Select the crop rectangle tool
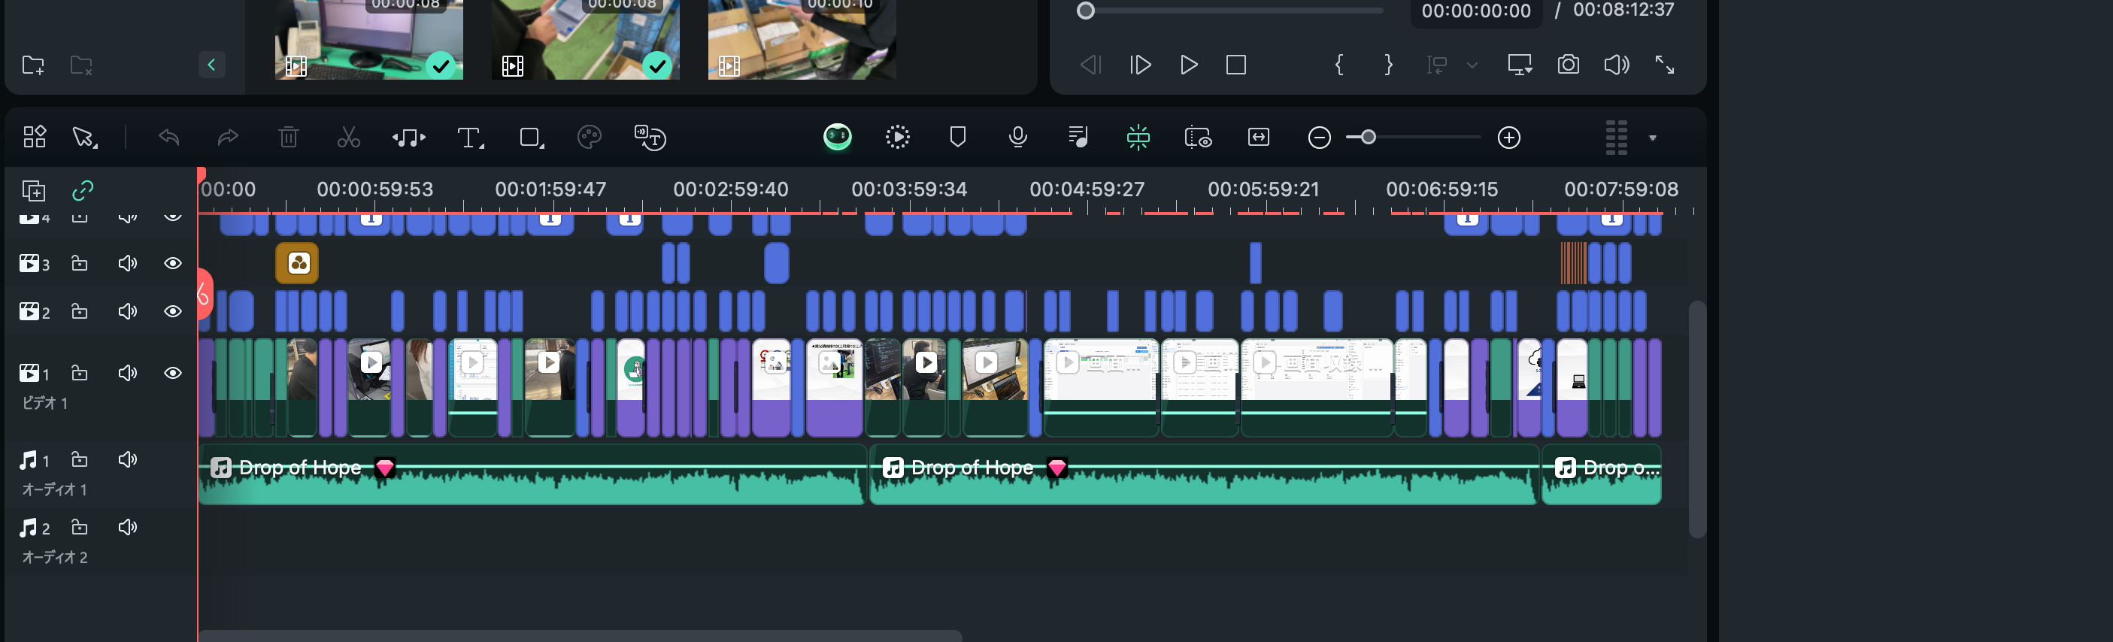This screenshot has width=2113, height=642. tap(532, 138)
